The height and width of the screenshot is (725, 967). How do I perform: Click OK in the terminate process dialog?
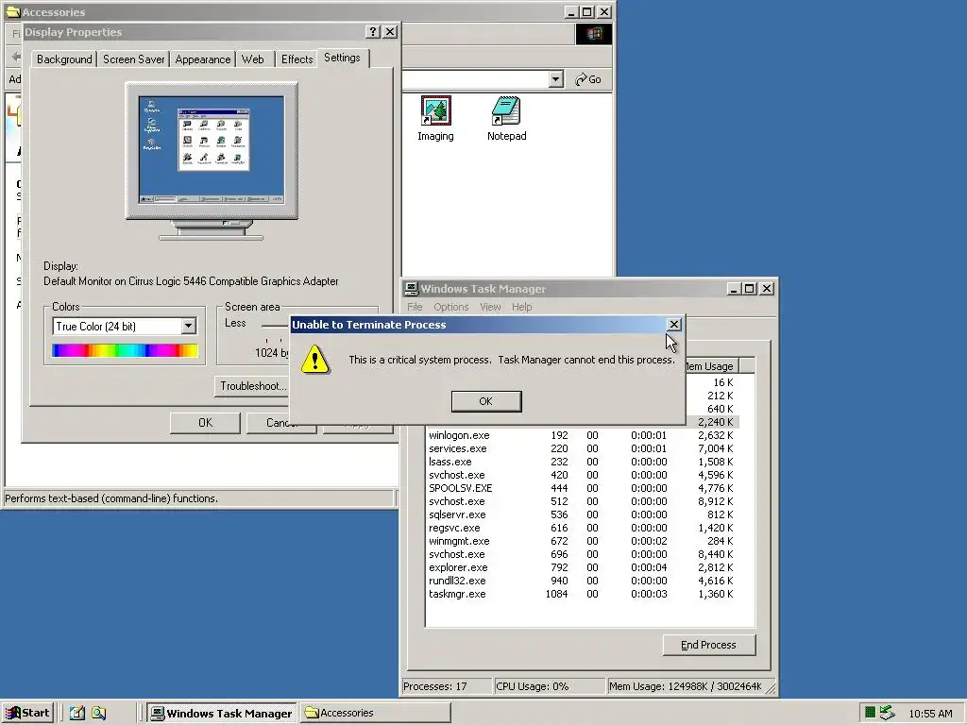click(486, 401)
